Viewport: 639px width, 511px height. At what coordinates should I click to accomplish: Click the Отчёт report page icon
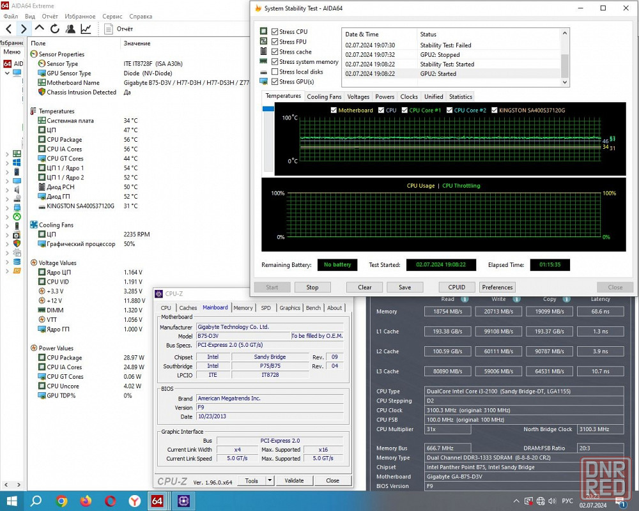[109, 29]
